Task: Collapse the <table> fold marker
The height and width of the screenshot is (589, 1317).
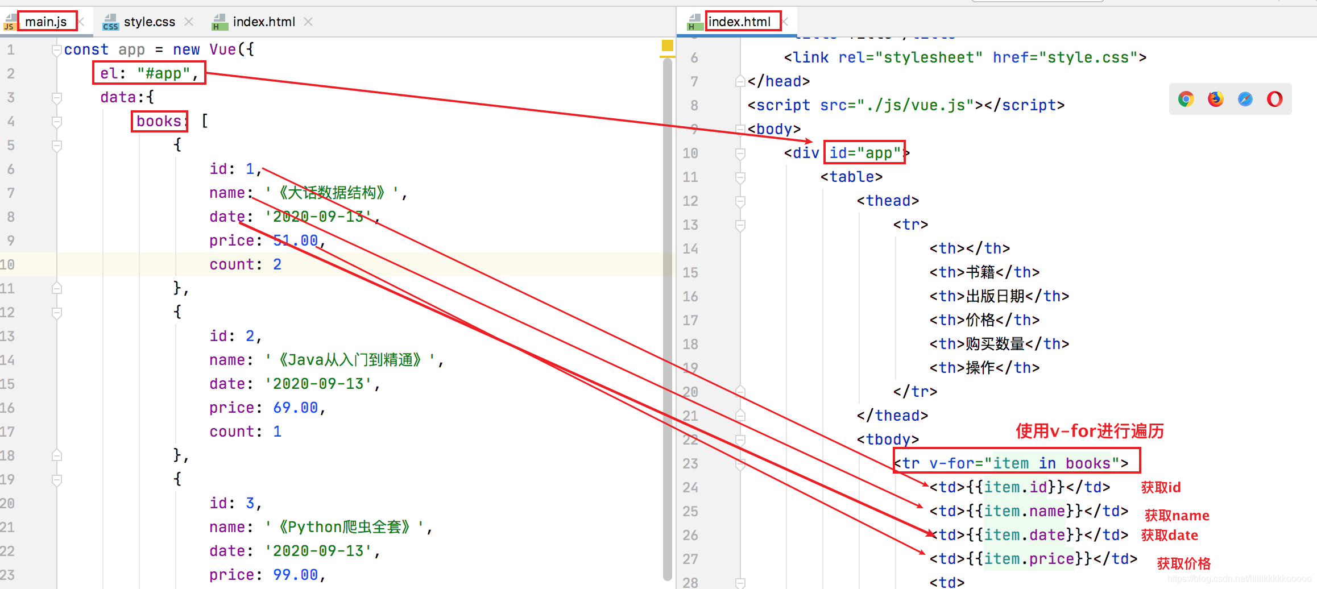Action: coord(740,177)
